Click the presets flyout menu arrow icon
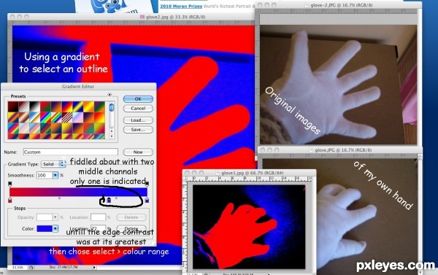Viewport: 438px width, 275px height. [x=109, y=95]
